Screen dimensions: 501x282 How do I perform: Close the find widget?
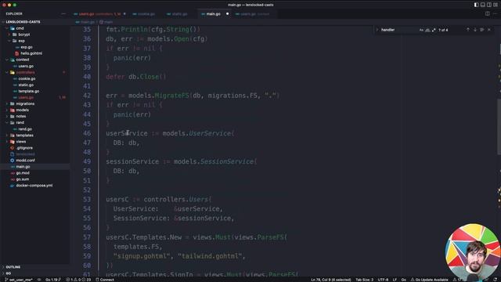[x=488, y=30]
